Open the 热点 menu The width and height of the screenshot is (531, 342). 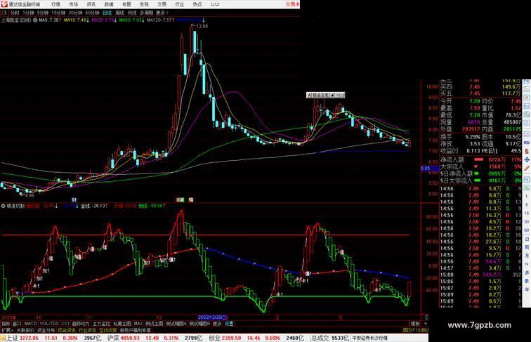(197, 4)
